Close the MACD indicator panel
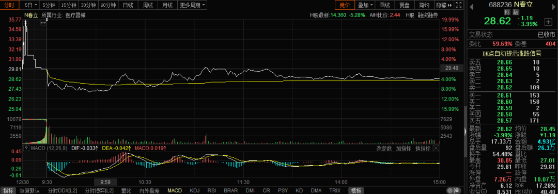This screenshot has height=194, width=558. (x=436, y=148)
